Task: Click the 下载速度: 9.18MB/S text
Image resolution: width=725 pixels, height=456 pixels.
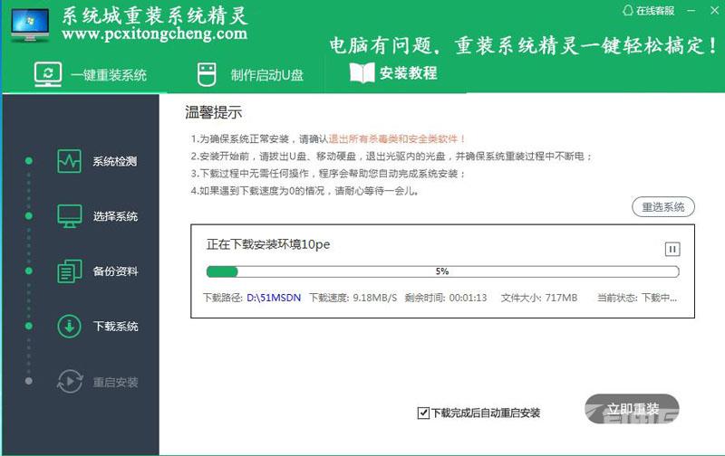Action: [x=353, y=298]
